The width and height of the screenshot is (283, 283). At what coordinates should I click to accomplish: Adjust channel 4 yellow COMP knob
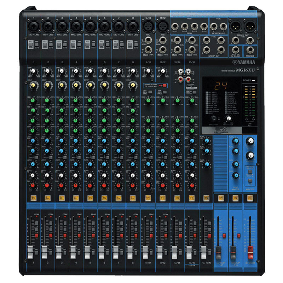tap(76, 85)
